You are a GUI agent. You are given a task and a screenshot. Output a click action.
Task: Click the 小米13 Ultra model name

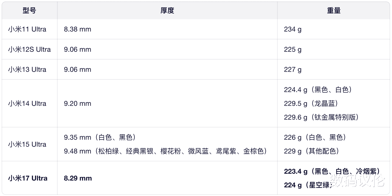click(27, 70)
